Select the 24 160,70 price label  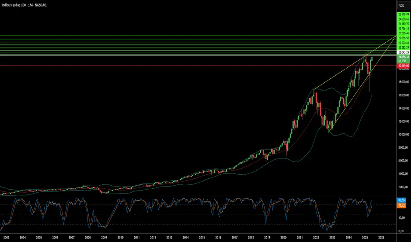pos(404,24)
